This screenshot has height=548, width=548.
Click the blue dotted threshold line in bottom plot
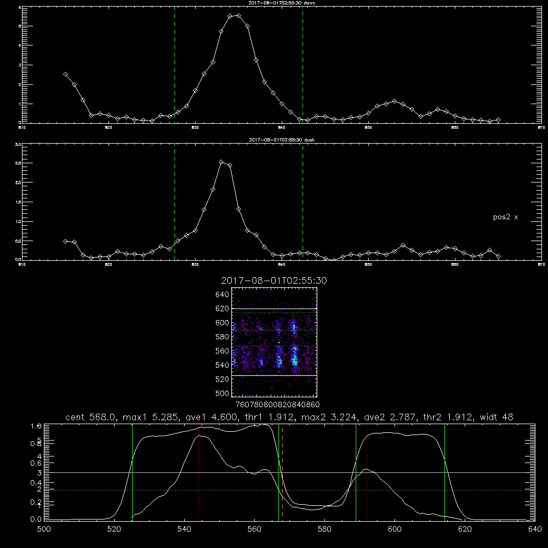[x=288, y=490]
